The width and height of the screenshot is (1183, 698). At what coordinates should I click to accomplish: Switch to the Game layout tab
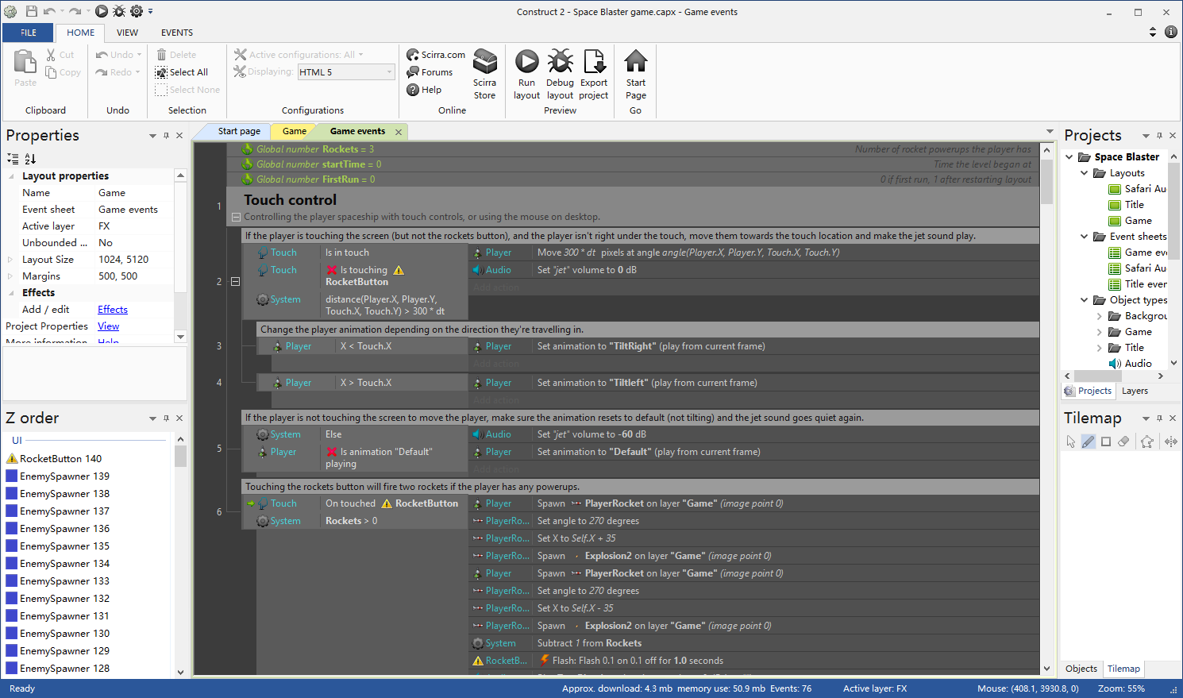tap(294, 131)
